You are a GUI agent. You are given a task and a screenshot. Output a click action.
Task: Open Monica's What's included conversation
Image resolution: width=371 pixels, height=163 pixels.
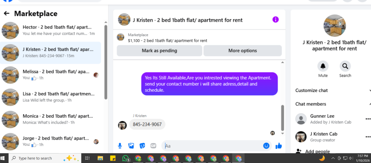51,119
